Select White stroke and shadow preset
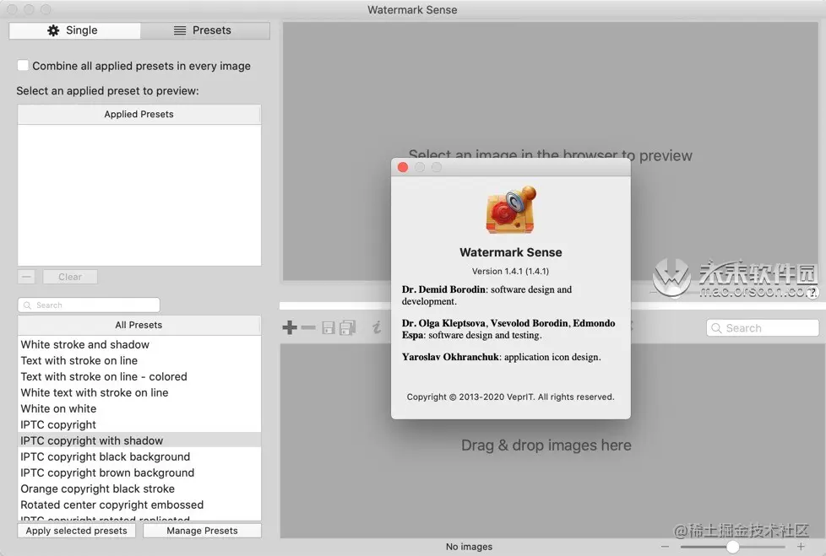The width and height of the screenshot is (826, 556). [x=139, y=344]
